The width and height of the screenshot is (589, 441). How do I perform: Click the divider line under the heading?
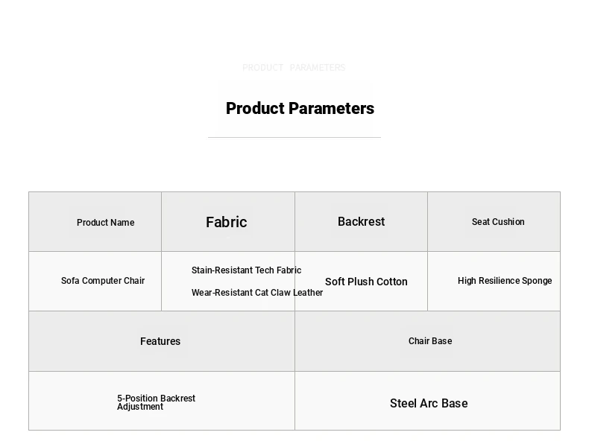pyautogui.click(x=294, y=137)
